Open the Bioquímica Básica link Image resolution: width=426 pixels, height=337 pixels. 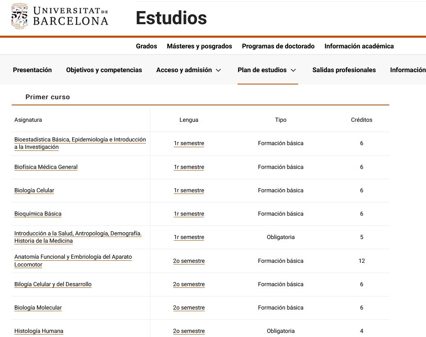(x=38, y=214)
